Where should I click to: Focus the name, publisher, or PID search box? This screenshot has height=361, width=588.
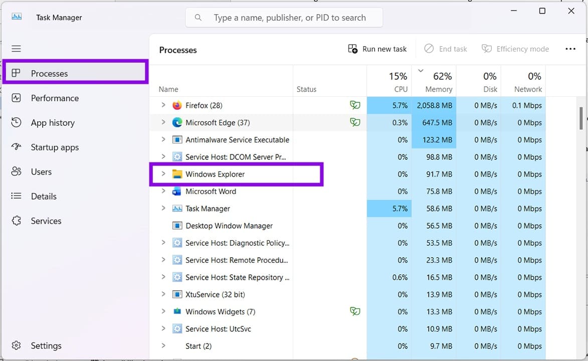(x=284, y=18)
